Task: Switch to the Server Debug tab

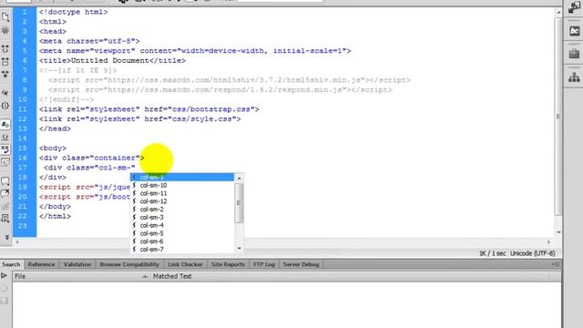Action: click(302, 264)
